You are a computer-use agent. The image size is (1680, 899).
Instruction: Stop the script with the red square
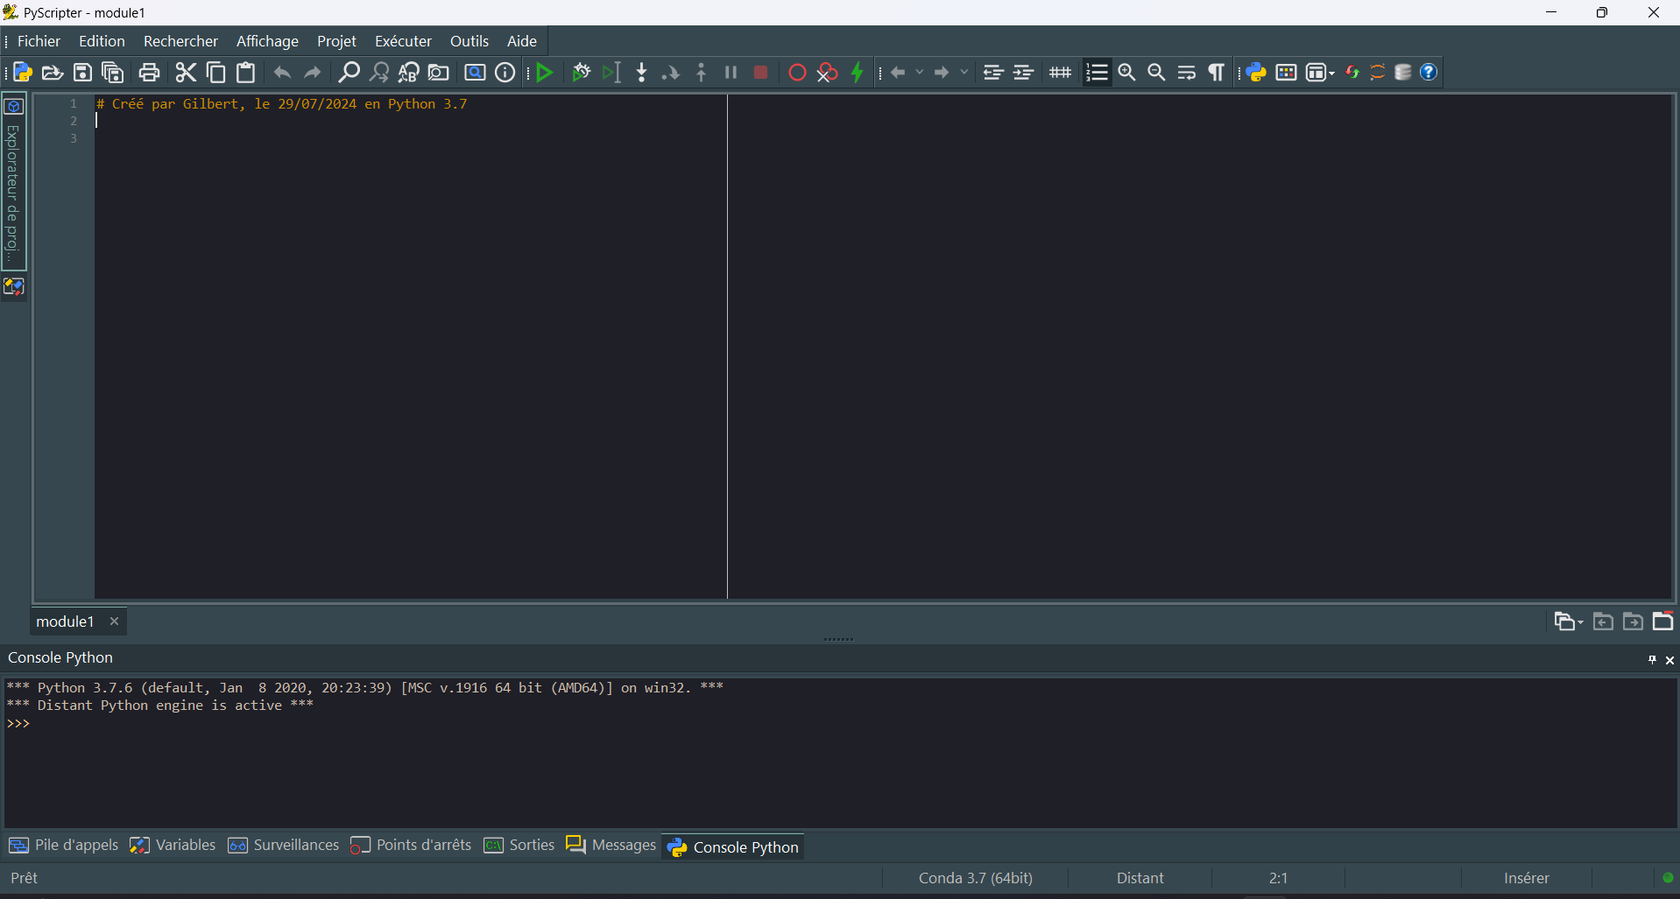click(x=761, y=73)
